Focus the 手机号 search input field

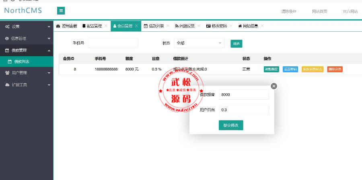click(113, 43)
